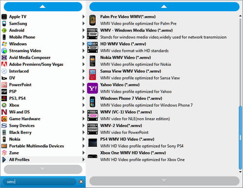
Task: Expand the PSP submenu arrow
Action: (x=84, y=92)
